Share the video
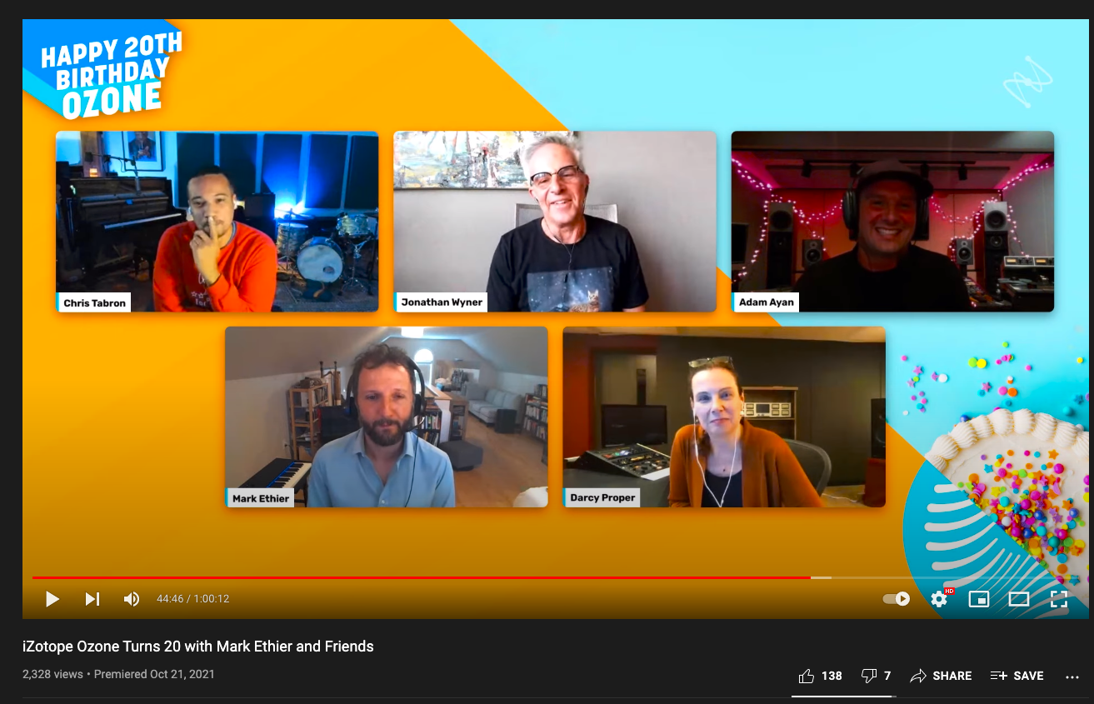The width and height of the screenshot is (1094, 704). [x=941, y=676]
